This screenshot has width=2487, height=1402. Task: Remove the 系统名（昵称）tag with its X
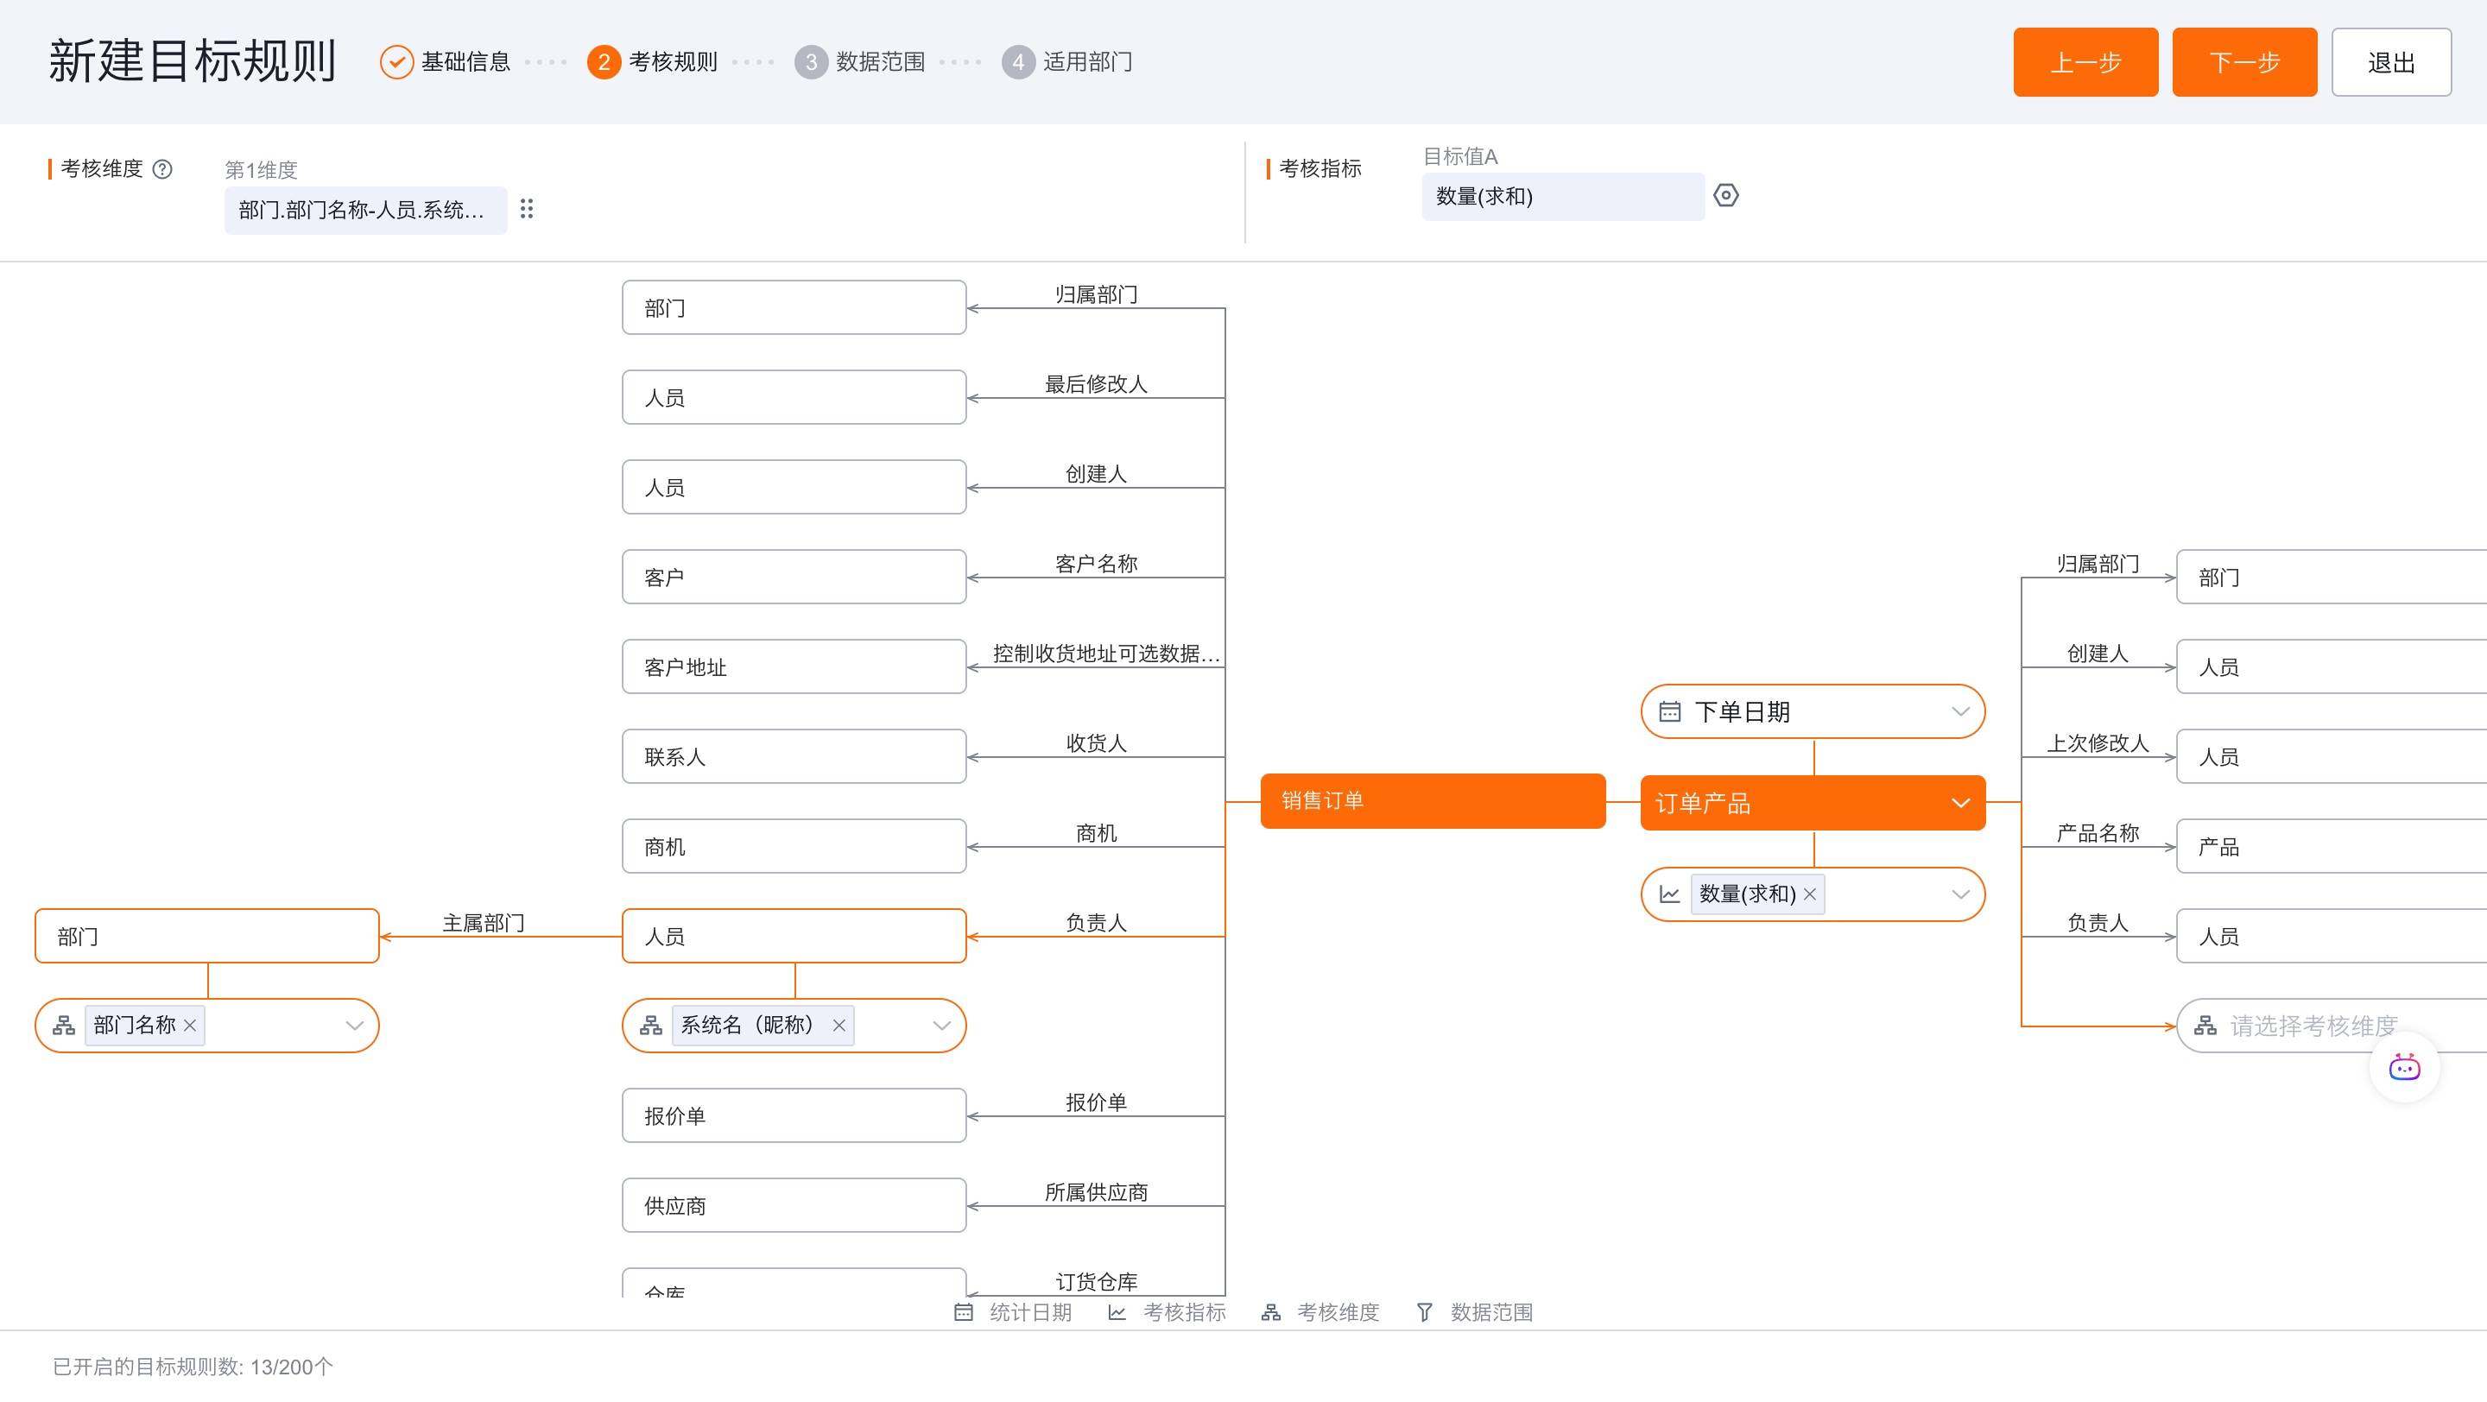[x=839, y=1026]
